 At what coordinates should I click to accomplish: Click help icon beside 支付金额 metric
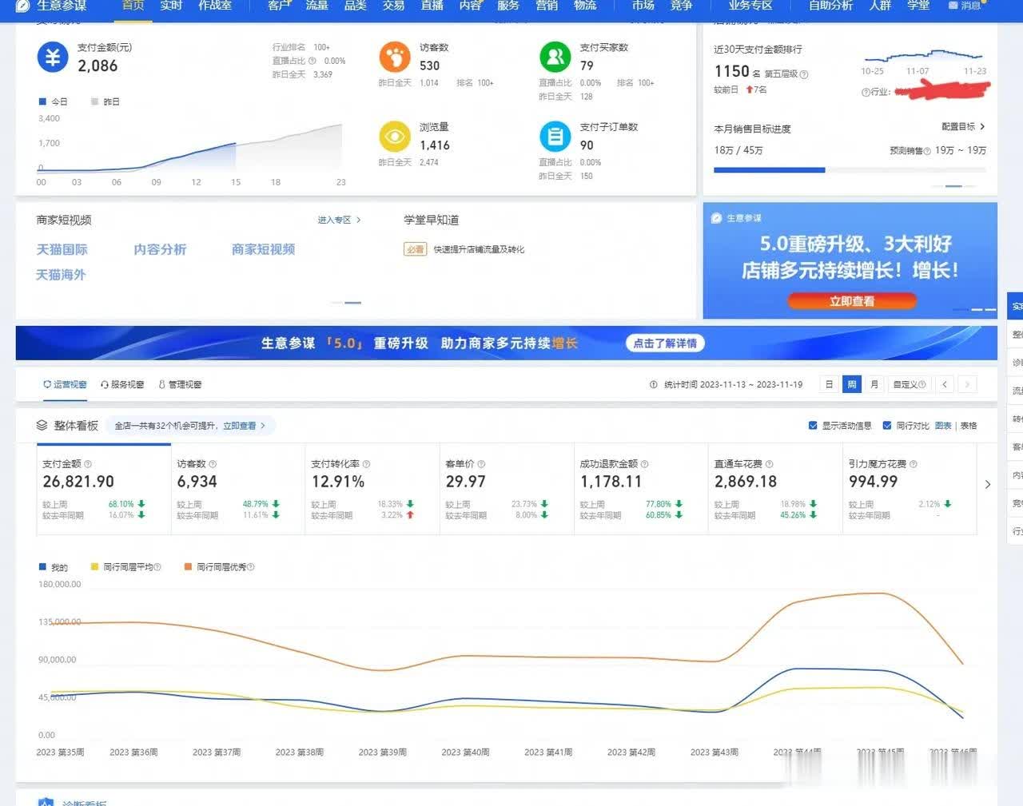[x=88, y=464]
